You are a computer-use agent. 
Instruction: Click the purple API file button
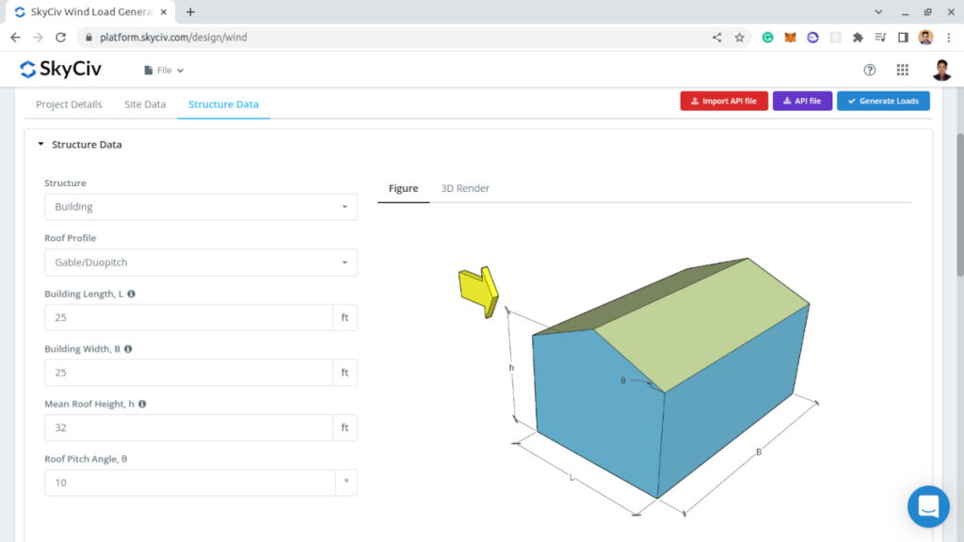[802, 101]
